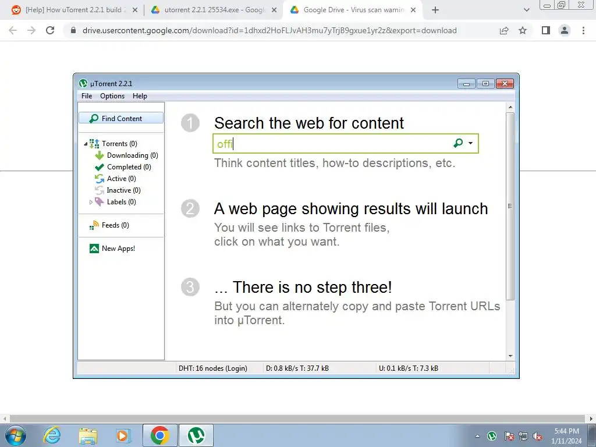Click scroll down arrow in µTorrent pane

pos(510,356)
